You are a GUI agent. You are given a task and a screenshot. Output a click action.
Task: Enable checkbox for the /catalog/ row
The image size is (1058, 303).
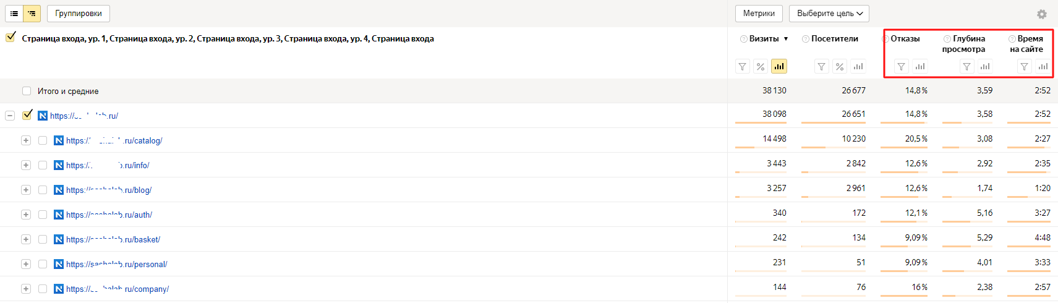click(x=43, y=140)
